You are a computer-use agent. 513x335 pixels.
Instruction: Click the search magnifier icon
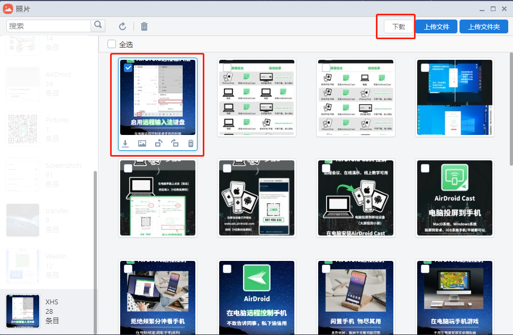pyautogui.click(x=98, y=25)
